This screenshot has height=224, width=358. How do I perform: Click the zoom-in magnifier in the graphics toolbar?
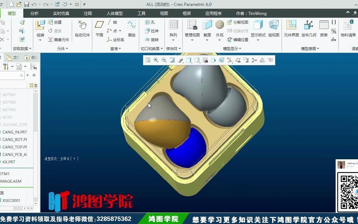coord(156,60)
